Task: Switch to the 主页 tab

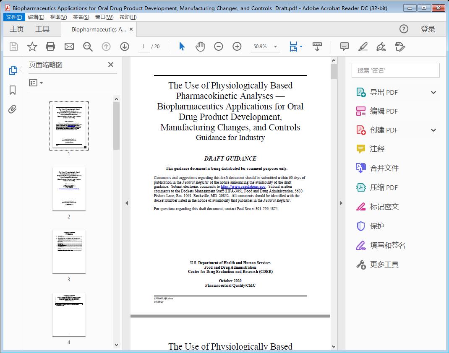Action: pos(17,29)
